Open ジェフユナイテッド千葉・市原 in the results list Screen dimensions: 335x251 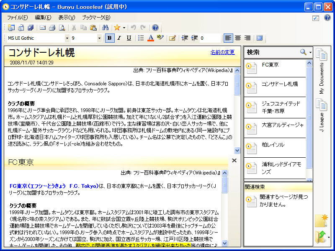pos(275,108)
